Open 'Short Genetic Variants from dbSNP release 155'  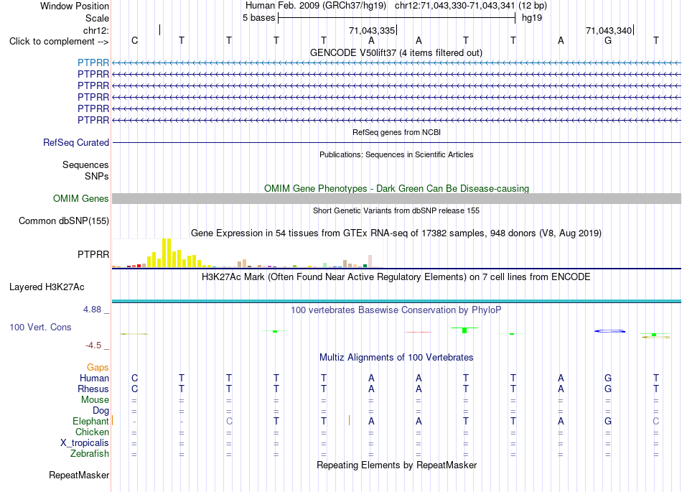point(396,210)
